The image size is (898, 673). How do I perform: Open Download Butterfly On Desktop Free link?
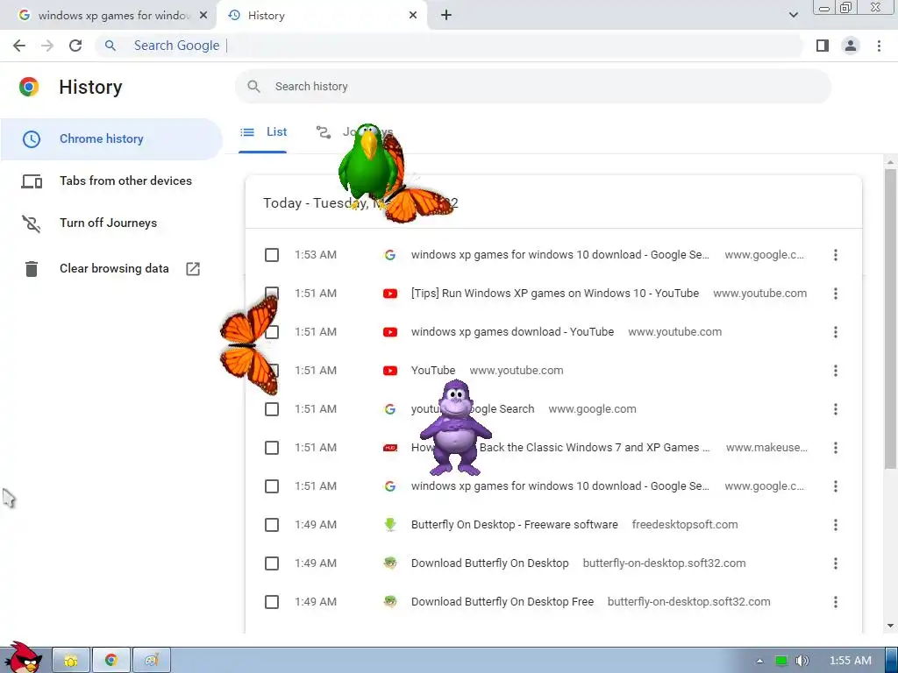pos(502,602)
